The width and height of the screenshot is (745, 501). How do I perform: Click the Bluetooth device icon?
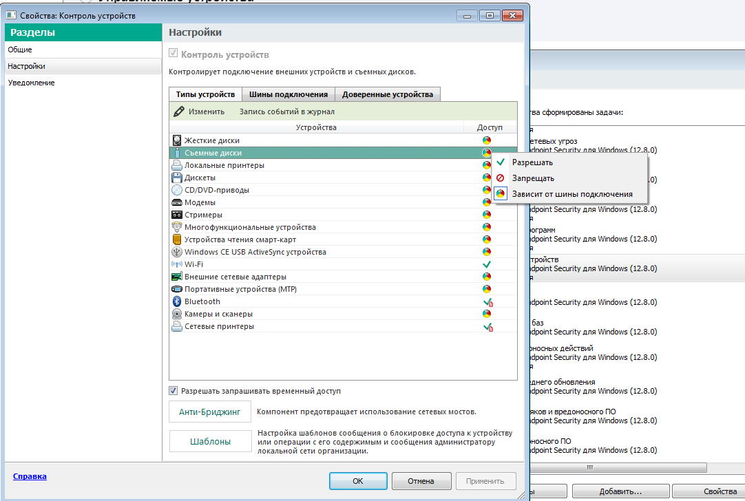tap(177, 301)
